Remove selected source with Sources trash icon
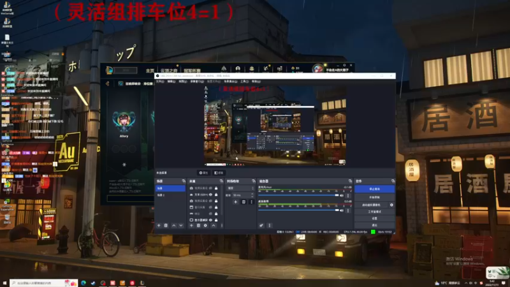 coord(198,225)
